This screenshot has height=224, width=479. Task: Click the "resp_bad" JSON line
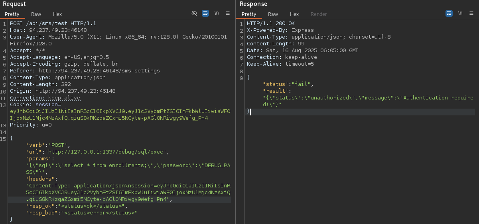pos(82,213)
